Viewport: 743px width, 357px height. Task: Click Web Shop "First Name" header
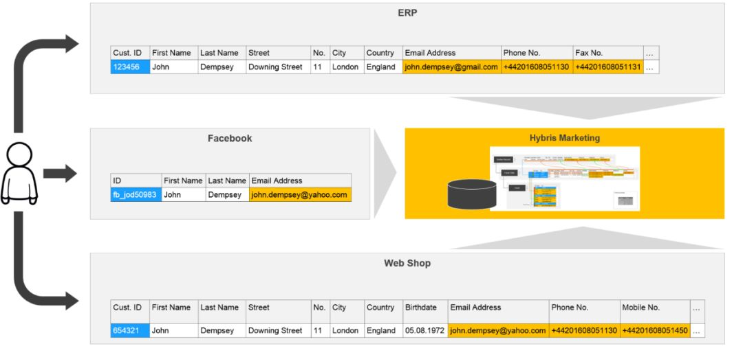coord(174,312)
